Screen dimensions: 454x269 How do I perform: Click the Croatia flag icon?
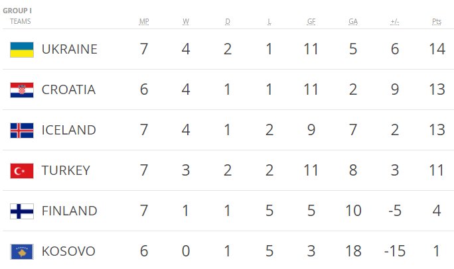[22, 90]
